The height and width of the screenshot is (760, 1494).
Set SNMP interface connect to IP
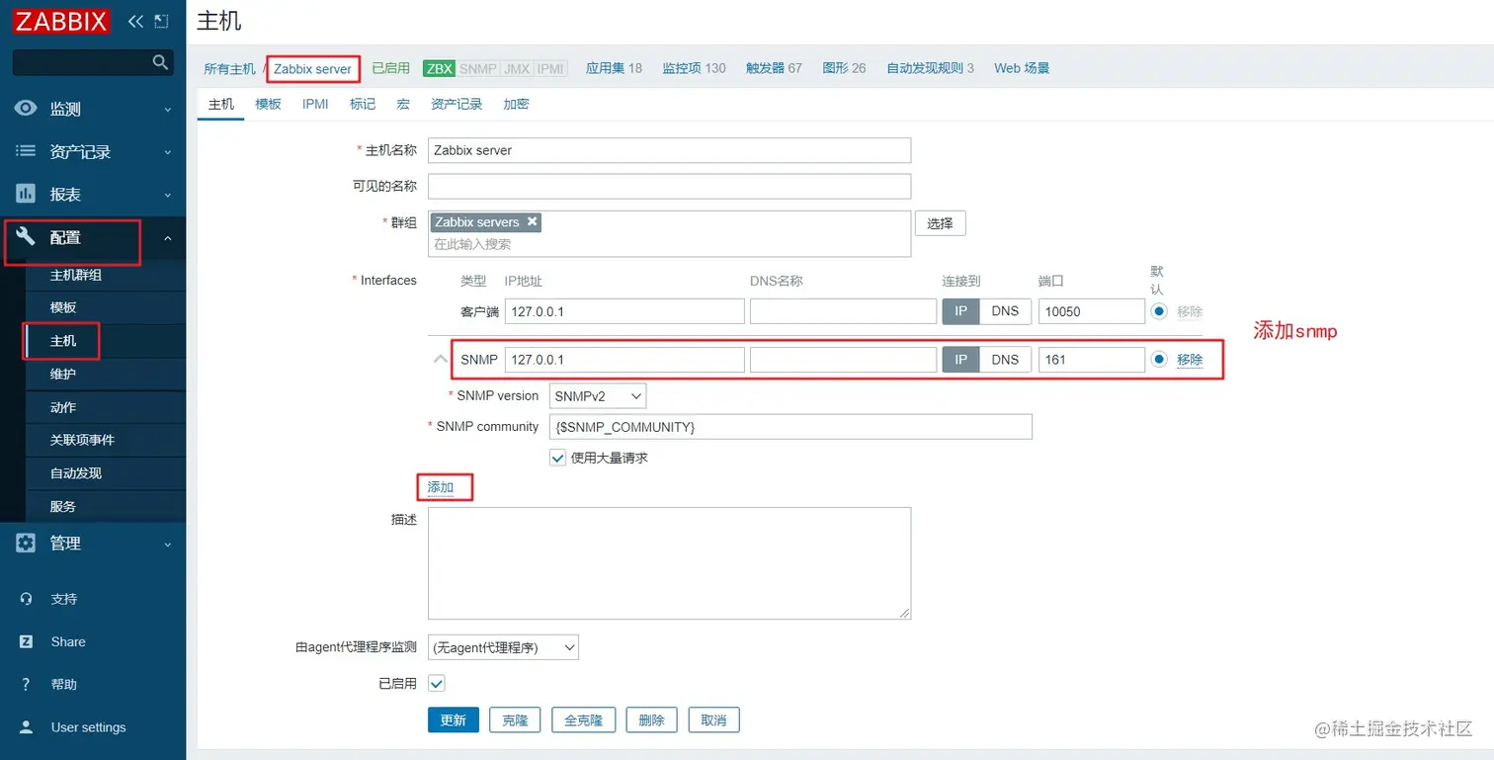[x=960, y=360]
